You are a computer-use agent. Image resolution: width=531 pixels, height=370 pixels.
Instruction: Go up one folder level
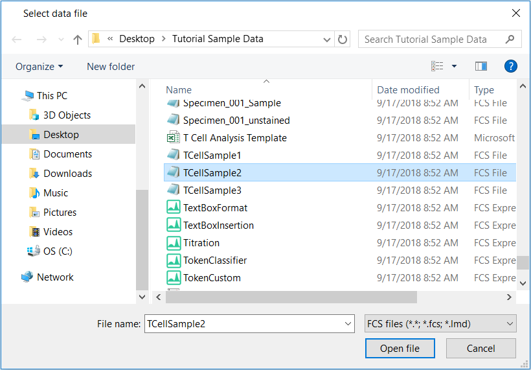78,40
